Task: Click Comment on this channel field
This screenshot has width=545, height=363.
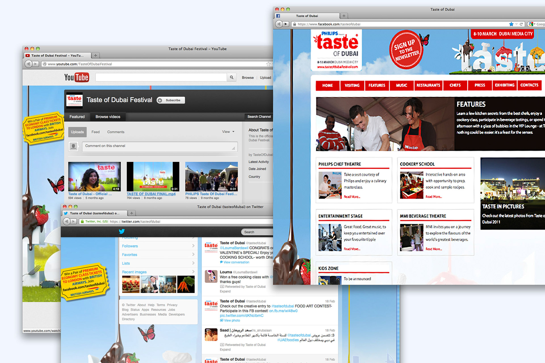Action: 160,146
